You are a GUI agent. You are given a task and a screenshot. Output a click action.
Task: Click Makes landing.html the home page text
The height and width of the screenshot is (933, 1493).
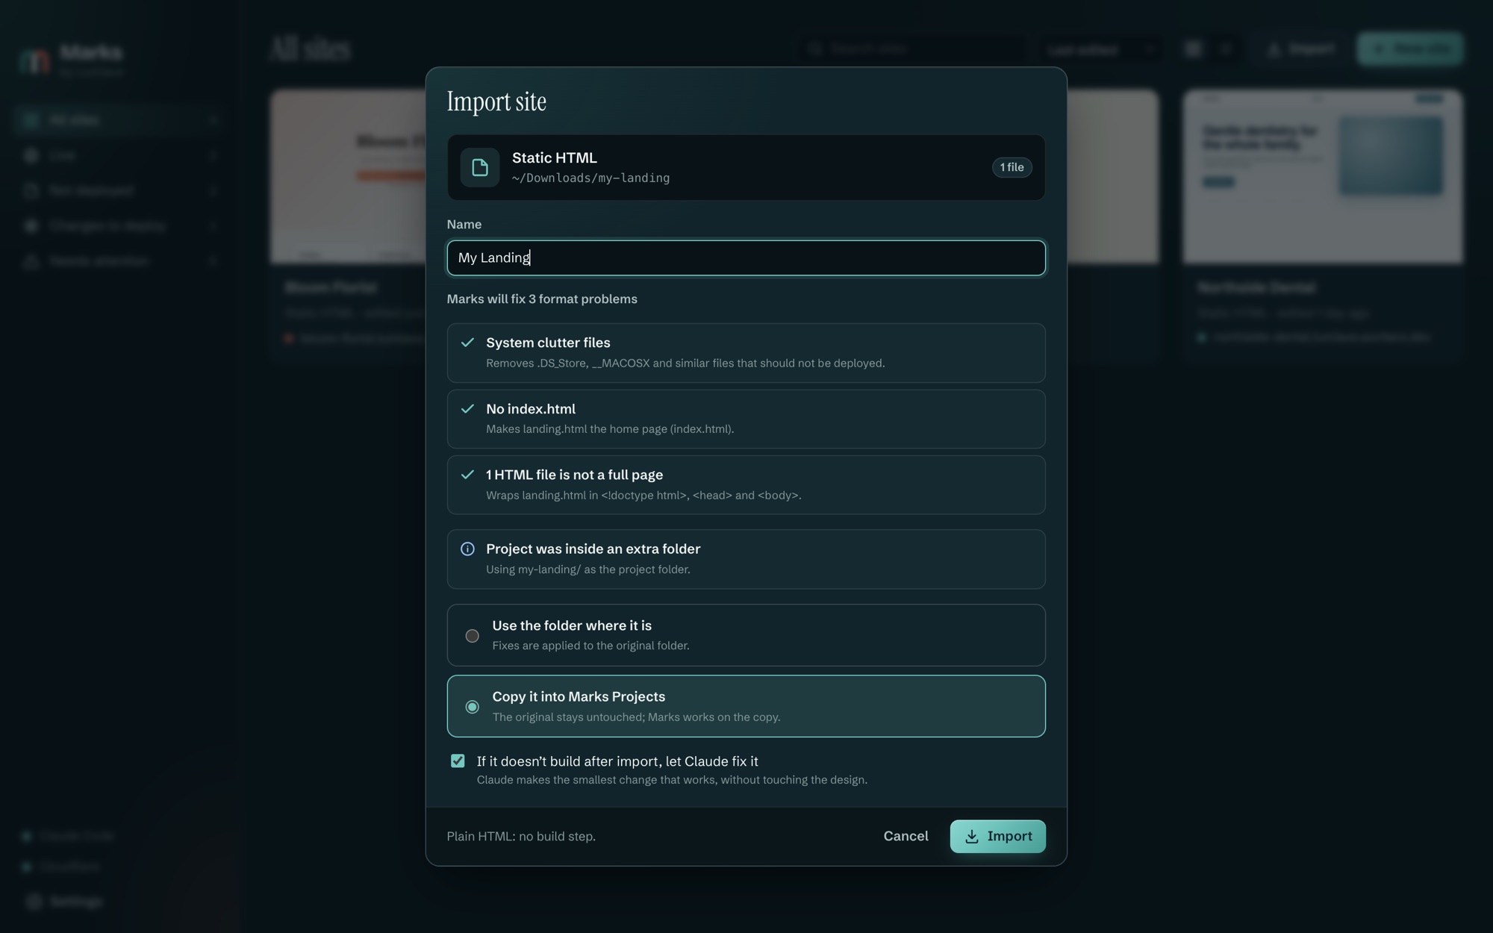tap(610, 428)
